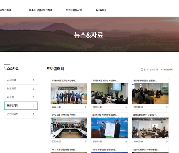
Task: Open the 제10차 세계 섬연안 gallery thumbnail
Action: coord(150,93)
